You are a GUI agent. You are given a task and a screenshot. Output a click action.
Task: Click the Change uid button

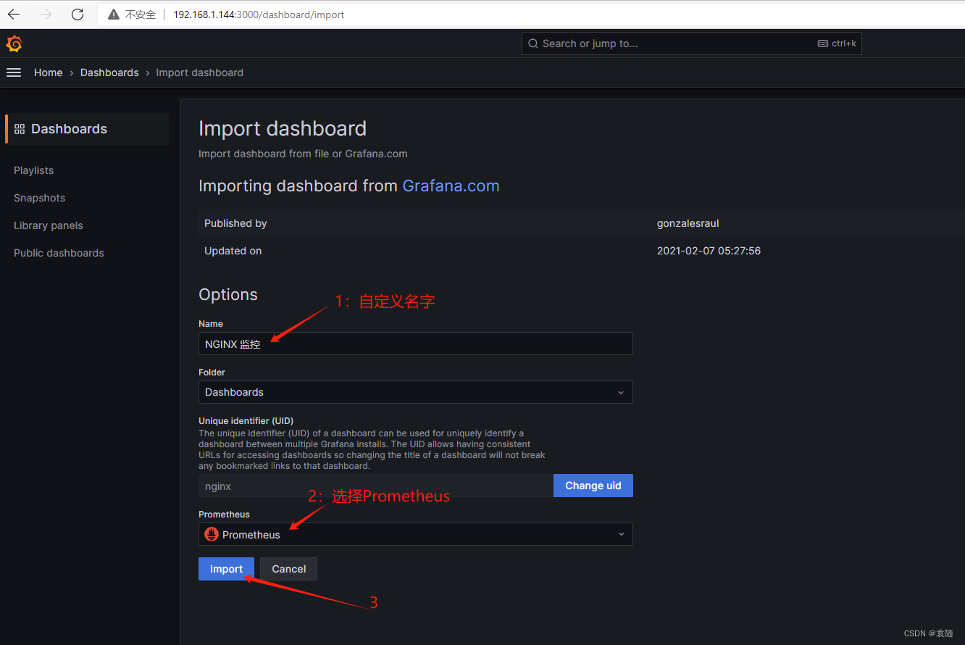tap(593, 486)
